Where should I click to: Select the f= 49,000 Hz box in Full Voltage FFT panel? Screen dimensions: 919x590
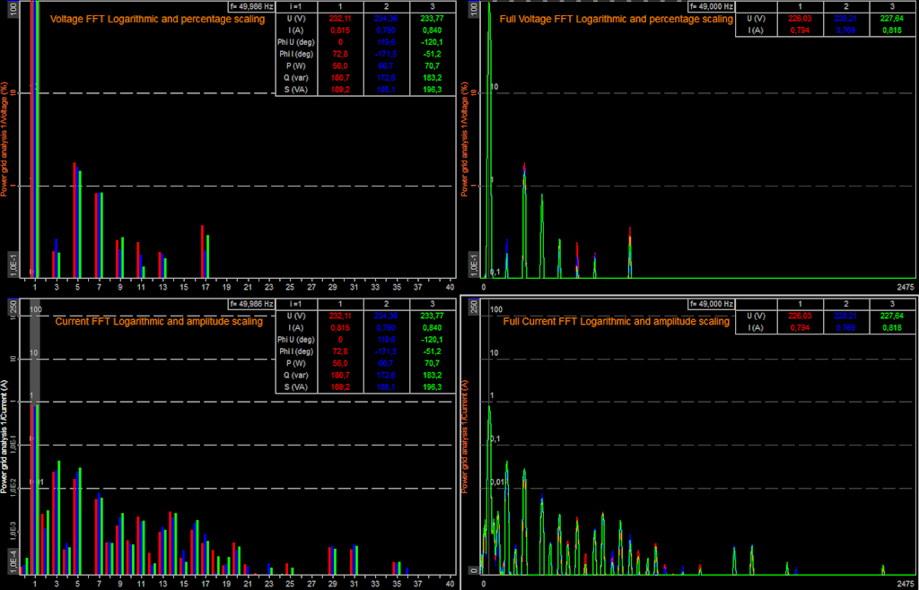coord(712,6)
